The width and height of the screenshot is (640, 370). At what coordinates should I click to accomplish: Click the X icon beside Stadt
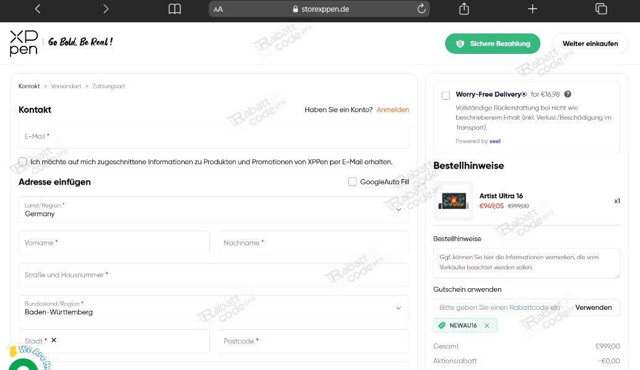coord(54,340)
